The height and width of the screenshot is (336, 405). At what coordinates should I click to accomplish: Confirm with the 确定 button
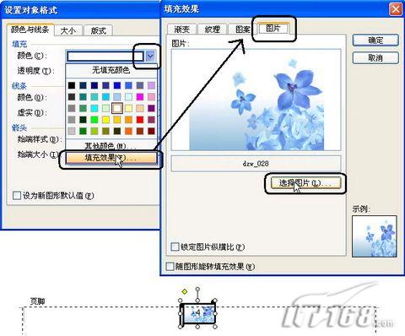[375, 41]
